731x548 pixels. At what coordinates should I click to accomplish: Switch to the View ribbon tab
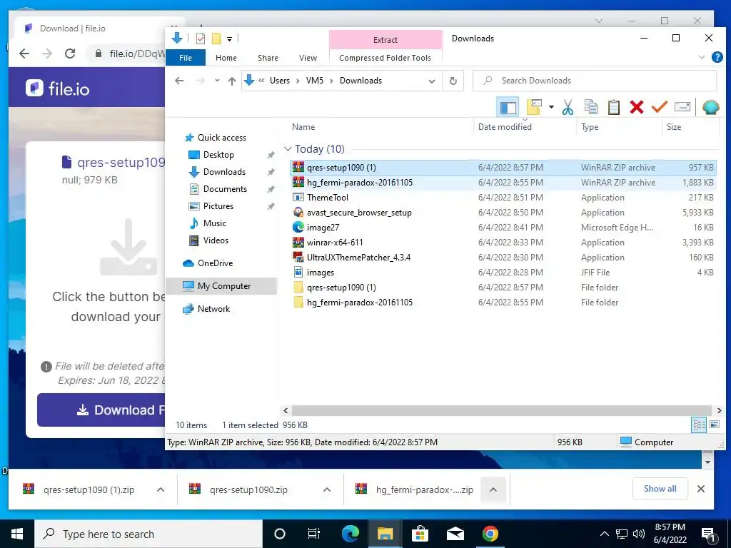(x=308, y=58)
